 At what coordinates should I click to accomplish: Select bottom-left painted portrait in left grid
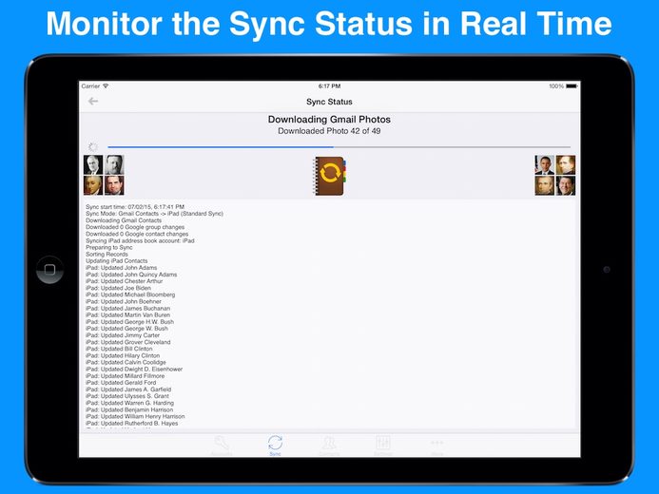tap(93, 185)
